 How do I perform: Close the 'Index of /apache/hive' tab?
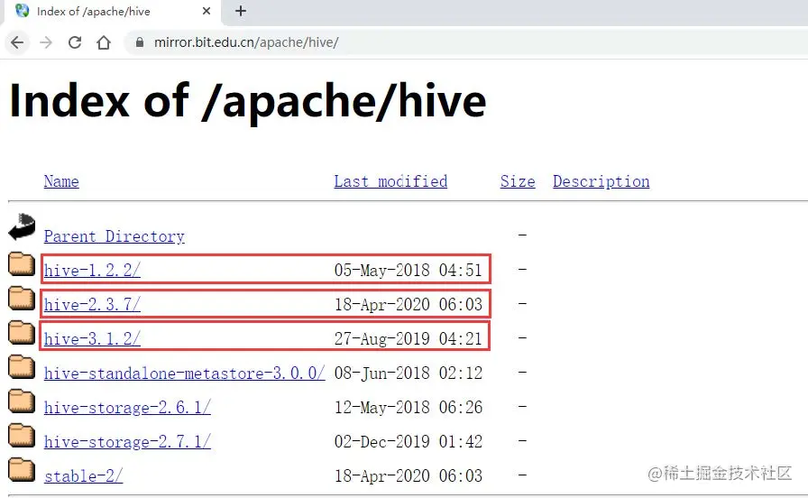click(x=207, y=11)
